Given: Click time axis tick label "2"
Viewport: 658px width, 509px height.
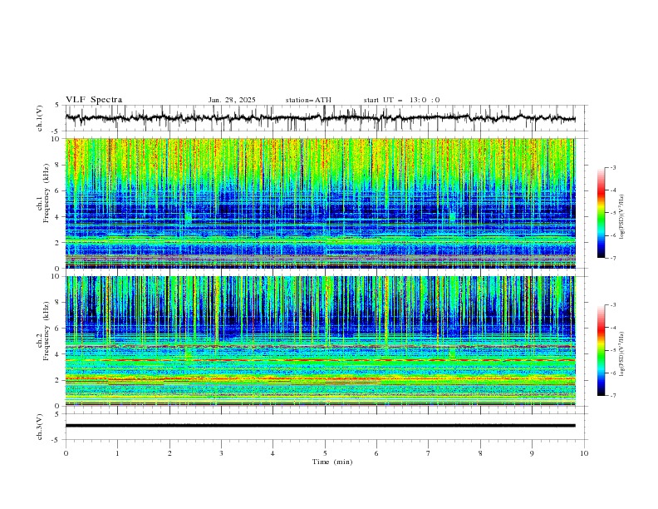Looking at the screenshot, I should tap(169, 453).
